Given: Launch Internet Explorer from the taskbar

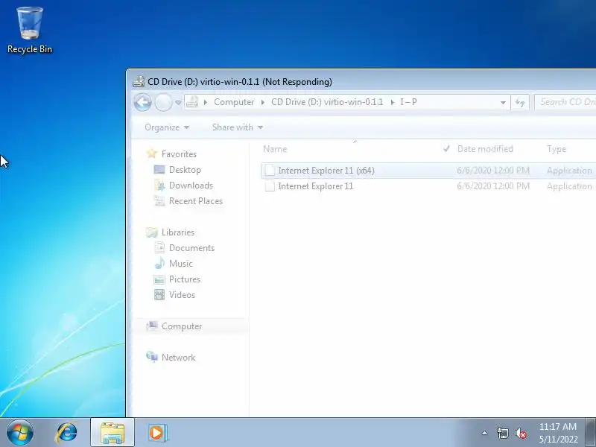Looking at the screenshot, I should coord(67,433).
